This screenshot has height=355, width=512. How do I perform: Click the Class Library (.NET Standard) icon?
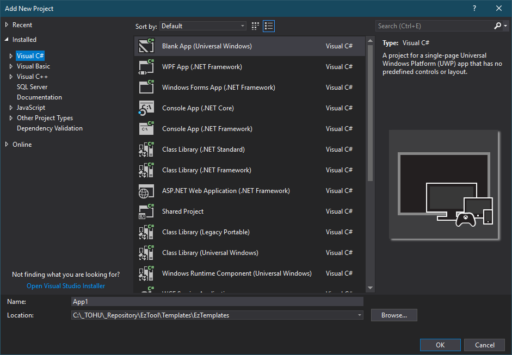146,150
